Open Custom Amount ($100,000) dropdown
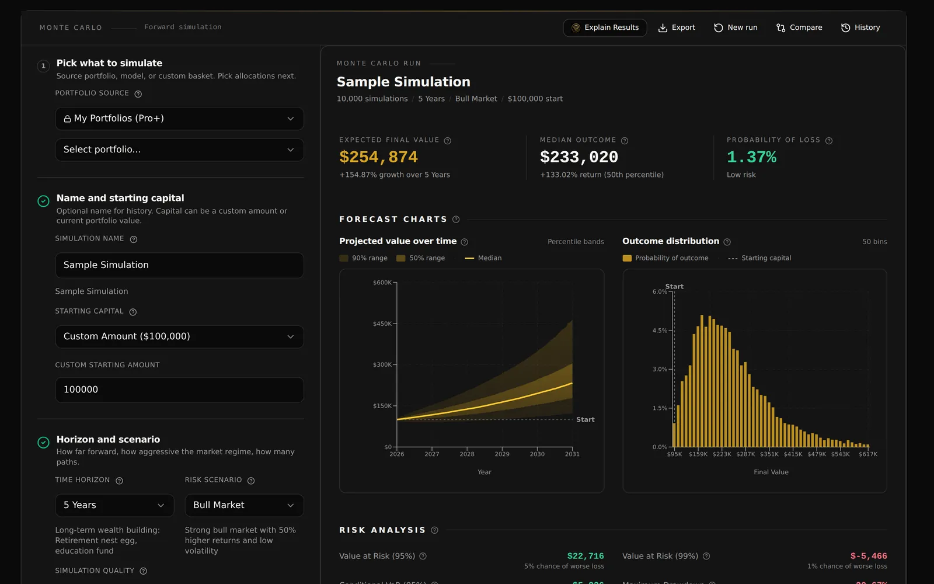934x584 pixels. point(179,336)
